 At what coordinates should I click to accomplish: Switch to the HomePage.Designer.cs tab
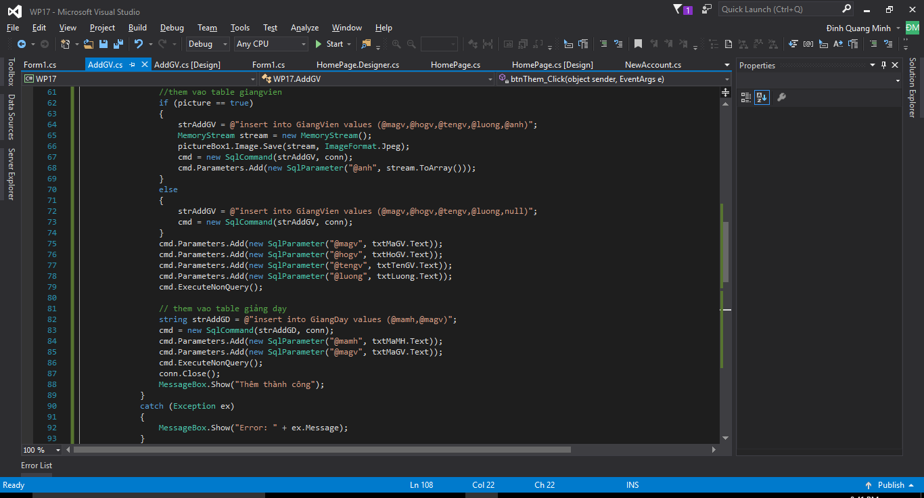point(358,65)
